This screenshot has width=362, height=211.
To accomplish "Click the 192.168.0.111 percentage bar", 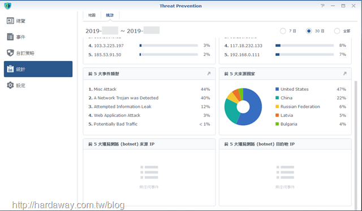I will [304, 55].
